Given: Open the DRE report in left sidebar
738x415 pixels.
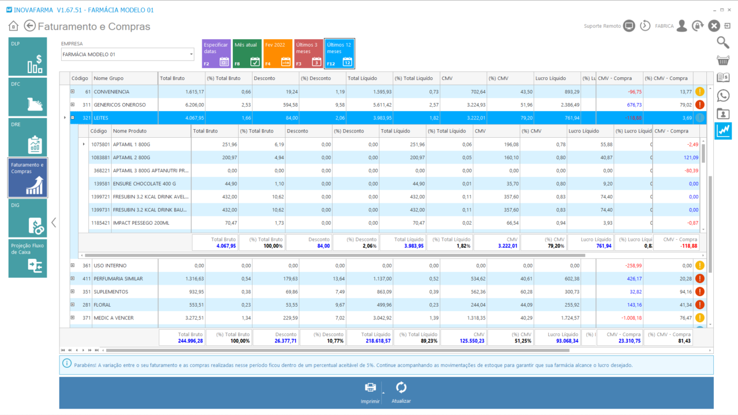Looking at the screenshot, I should pos(28,137).
